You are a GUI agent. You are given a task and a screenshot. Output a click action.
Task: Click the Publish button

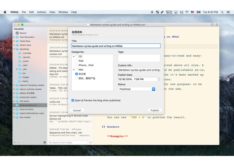click(155, 110)
